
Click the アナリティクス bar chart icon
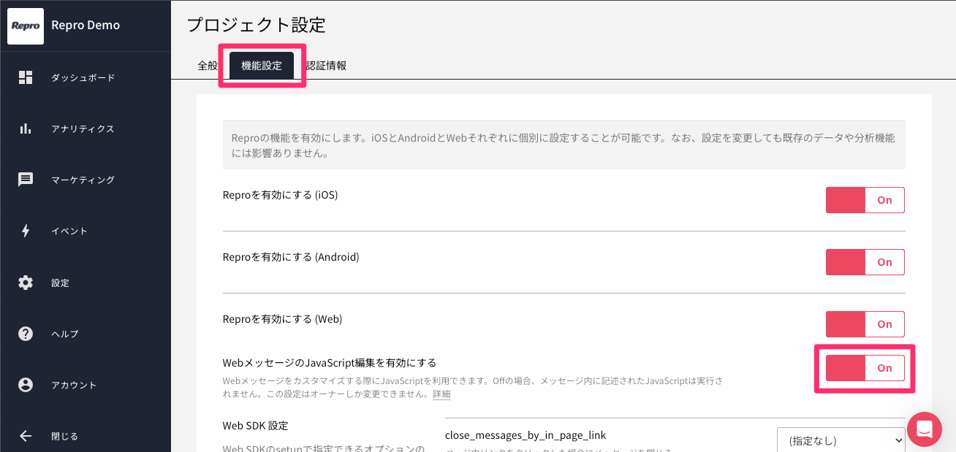tap(26, 129)
